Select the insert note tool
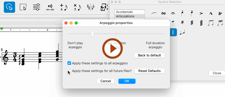 point(64,7)
